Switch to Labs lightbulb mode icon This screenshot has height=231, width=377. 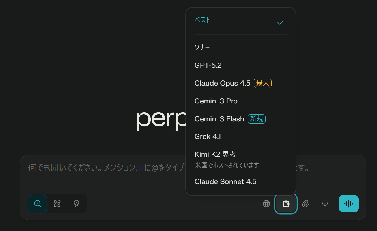point(76,204)
